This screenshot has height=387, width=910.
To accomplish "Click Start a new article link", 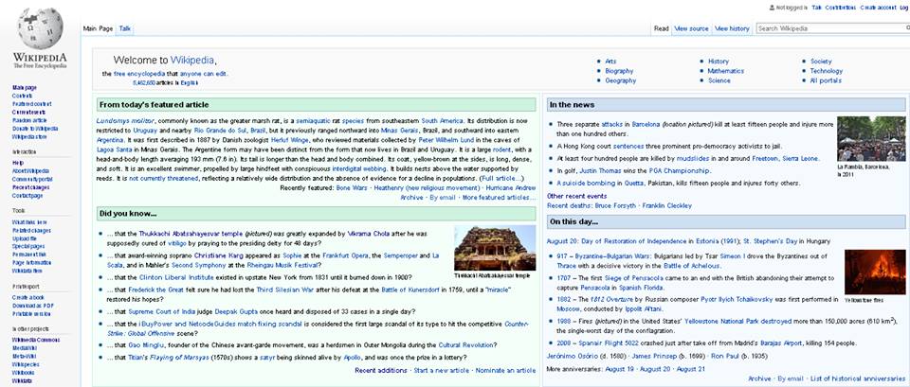I will 441,370.
